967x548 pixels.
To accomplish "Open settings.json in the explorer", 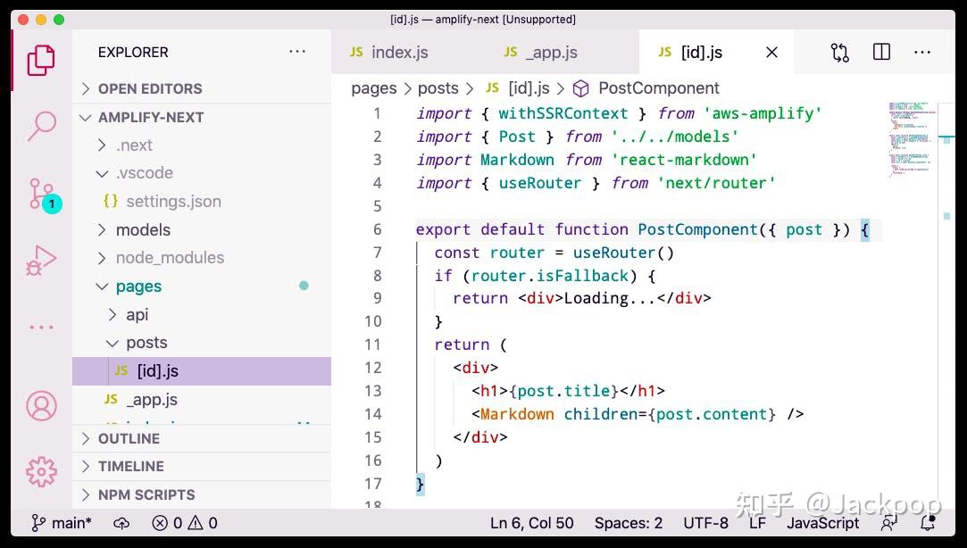I will coord(201,202).
